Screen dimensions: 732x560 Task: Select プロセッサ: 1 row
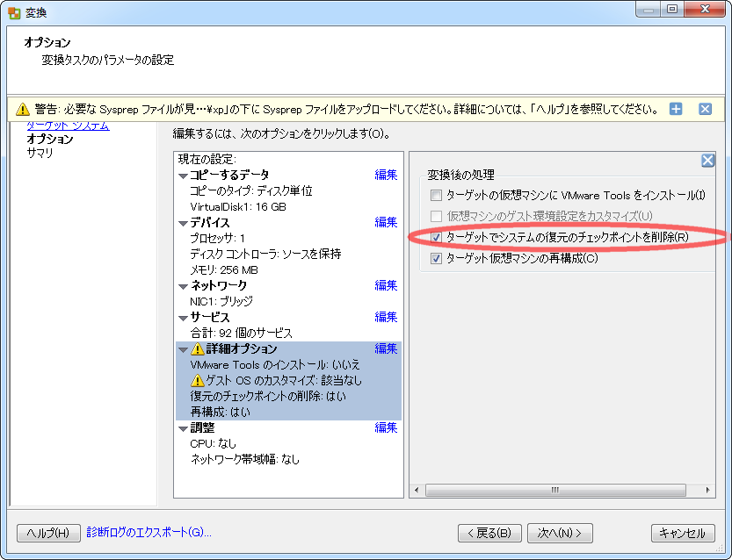coord(218,238)
